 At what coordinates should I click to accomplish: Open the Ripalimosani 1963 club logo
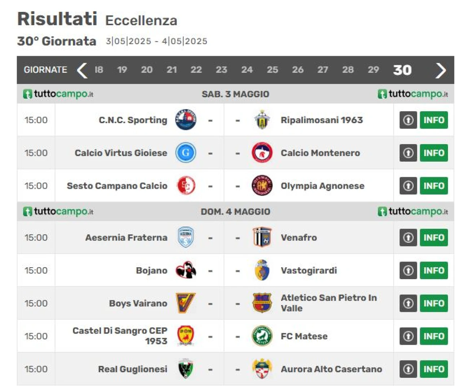(x=262, y=120)
